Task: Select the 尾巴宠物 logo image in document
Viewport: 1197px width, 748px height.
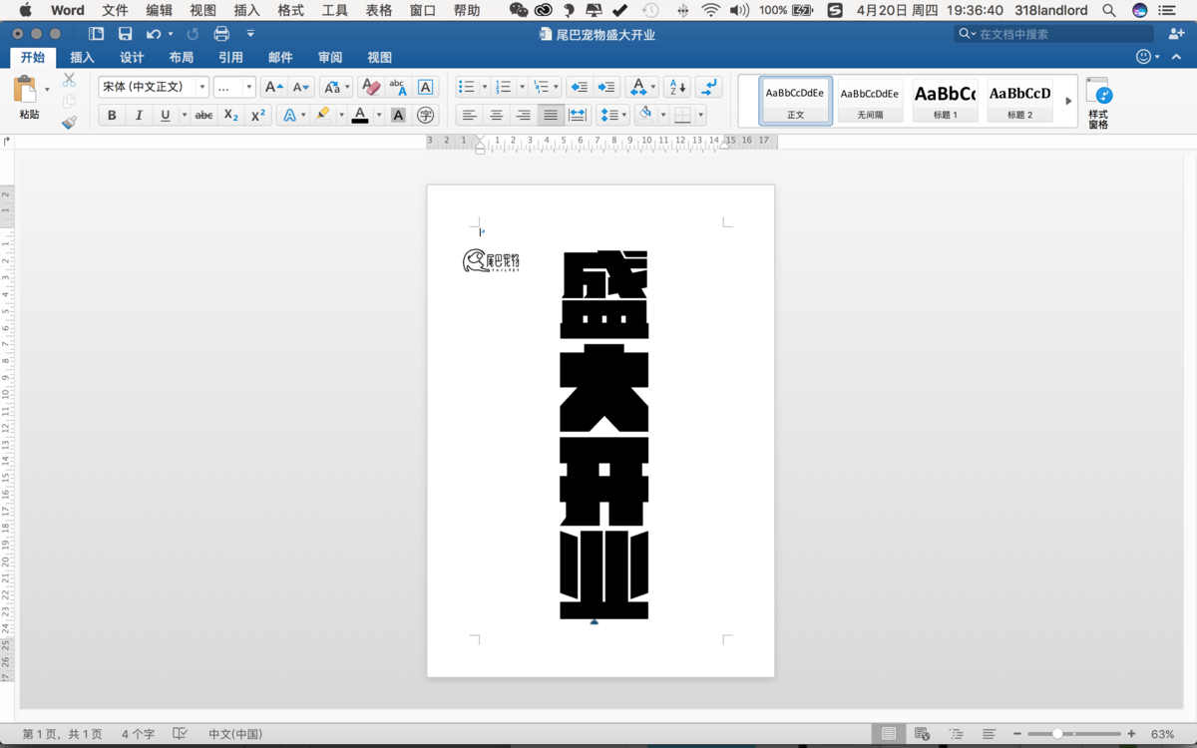Action: coord(492,261)
